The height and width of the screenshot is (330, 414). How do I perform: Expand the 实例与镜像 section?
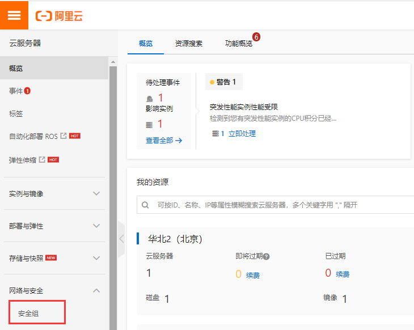96,193
